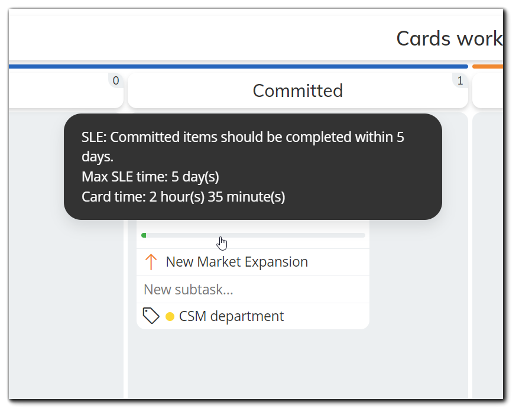Click the hand cursor's SLE indicator icon
519x415 pixels.
click(x=222, y=235)
